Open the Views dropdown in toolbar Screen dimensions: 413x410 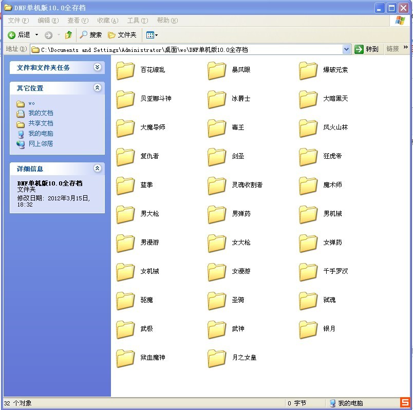point(152,35)
